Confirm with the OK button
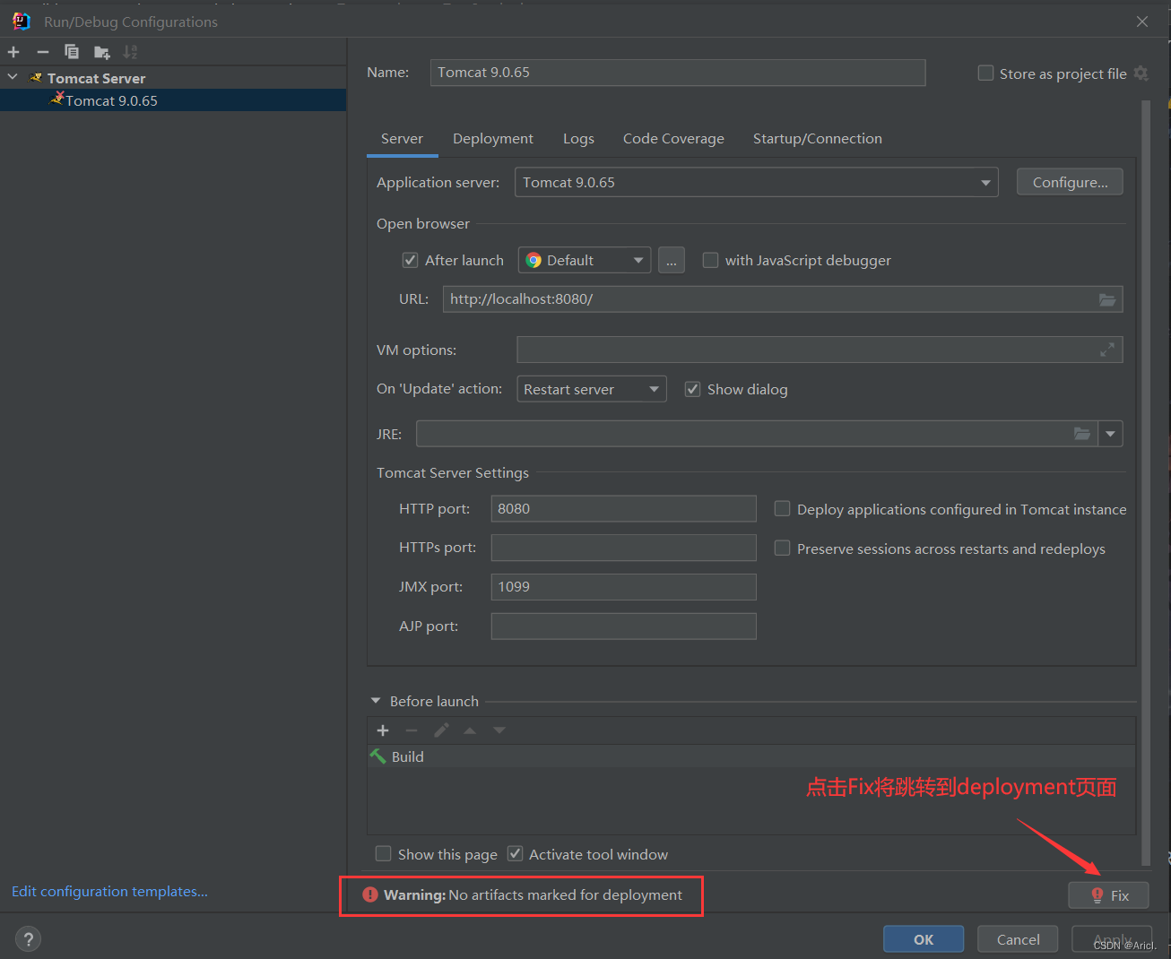This screenshot has width=1171, height=959. (x=924, y=939)
